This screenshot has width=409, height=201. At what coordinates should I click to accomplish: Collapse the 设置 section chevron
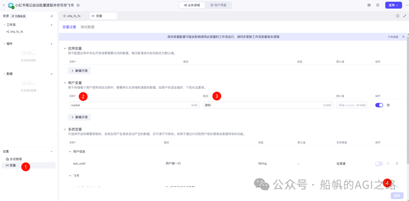click(x=52, y=151)
